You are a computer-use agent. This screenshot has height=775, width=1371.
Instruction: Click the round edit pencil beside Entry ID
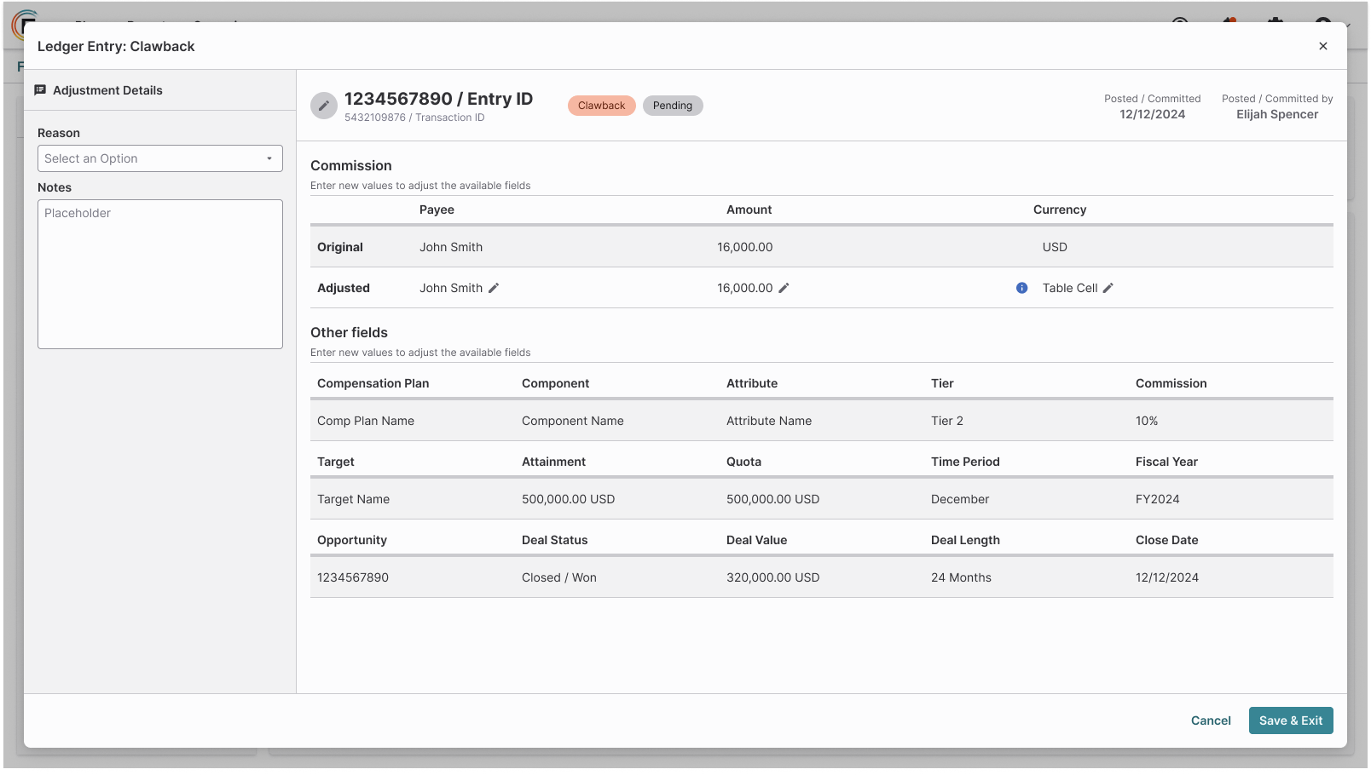[324, 106]
